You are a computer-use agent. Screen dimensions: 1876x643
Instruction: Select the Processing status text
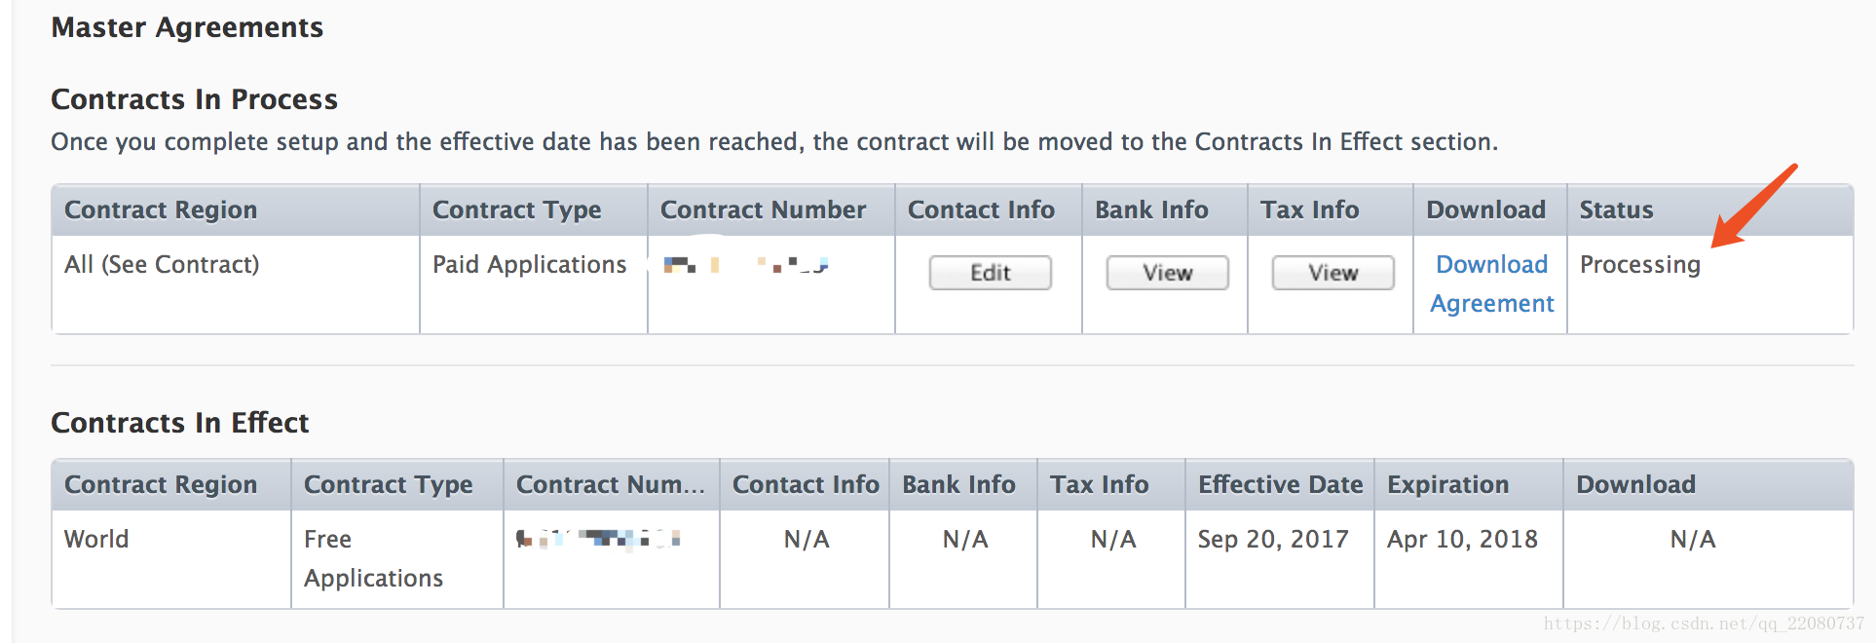[1639, 265]
